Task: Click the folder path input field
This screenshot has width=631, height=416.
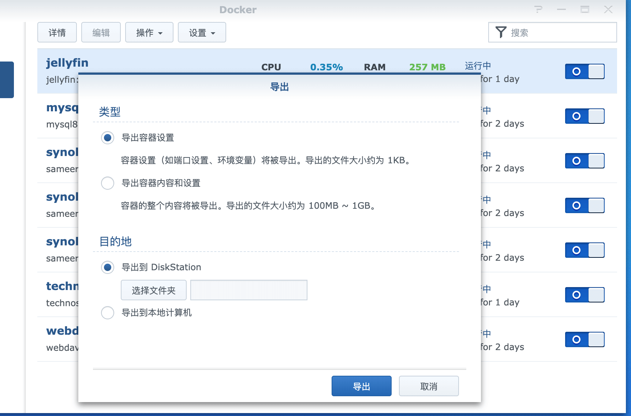Action: (249, 290)
